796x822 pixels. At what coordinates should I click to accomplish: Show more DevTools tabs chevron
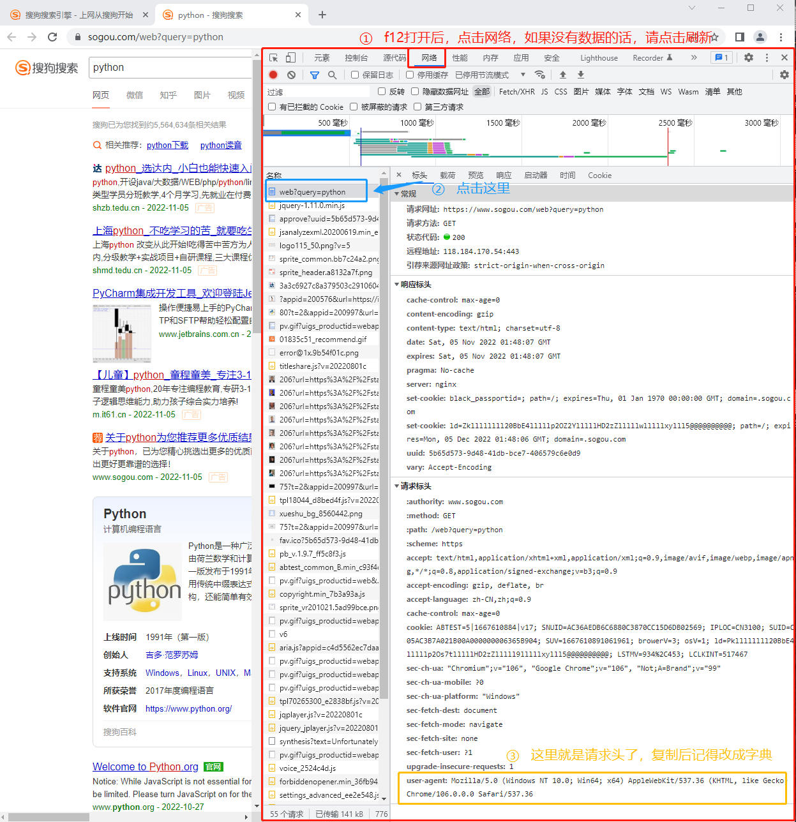[694, 57]
